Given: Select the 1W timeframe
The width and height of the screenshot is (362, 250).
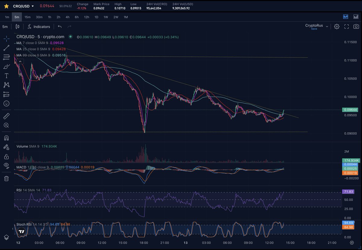Looking at the screenshot, I should [106, 17].
